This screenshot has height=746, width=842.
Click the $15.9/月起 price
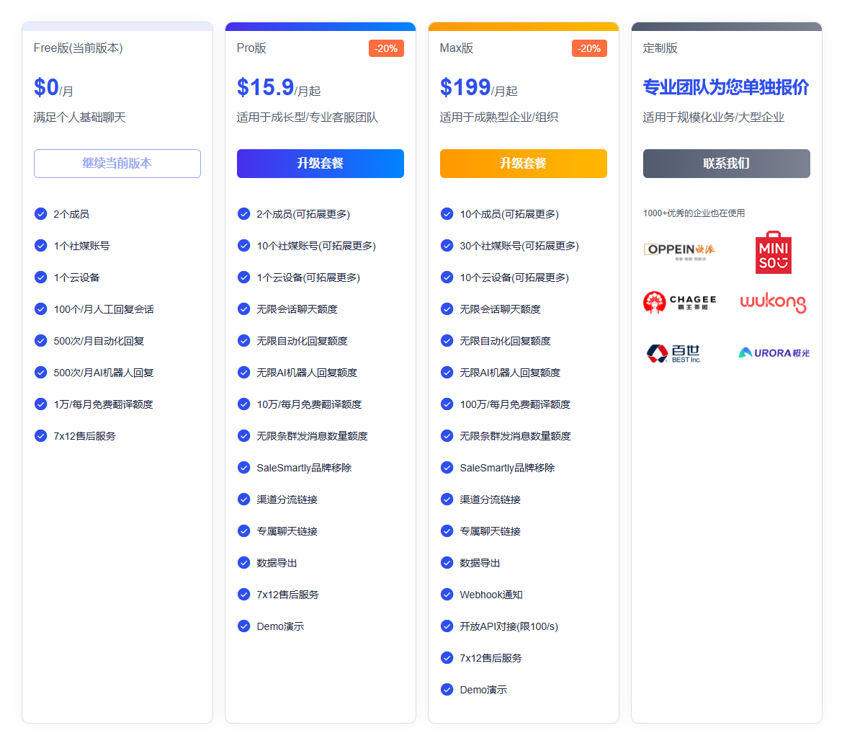pyautogui.click(x=279, y=88)
